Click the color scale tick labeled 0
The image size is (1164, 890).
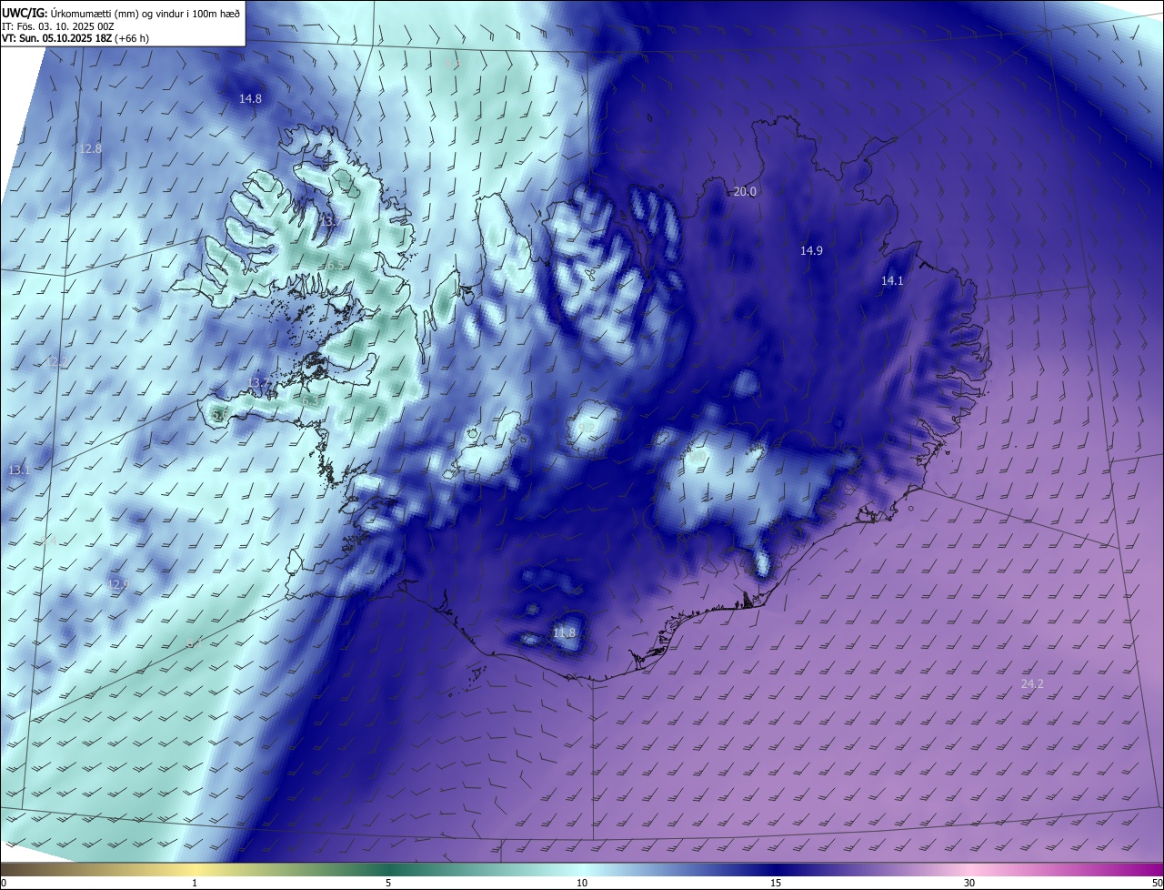[4, 883]
